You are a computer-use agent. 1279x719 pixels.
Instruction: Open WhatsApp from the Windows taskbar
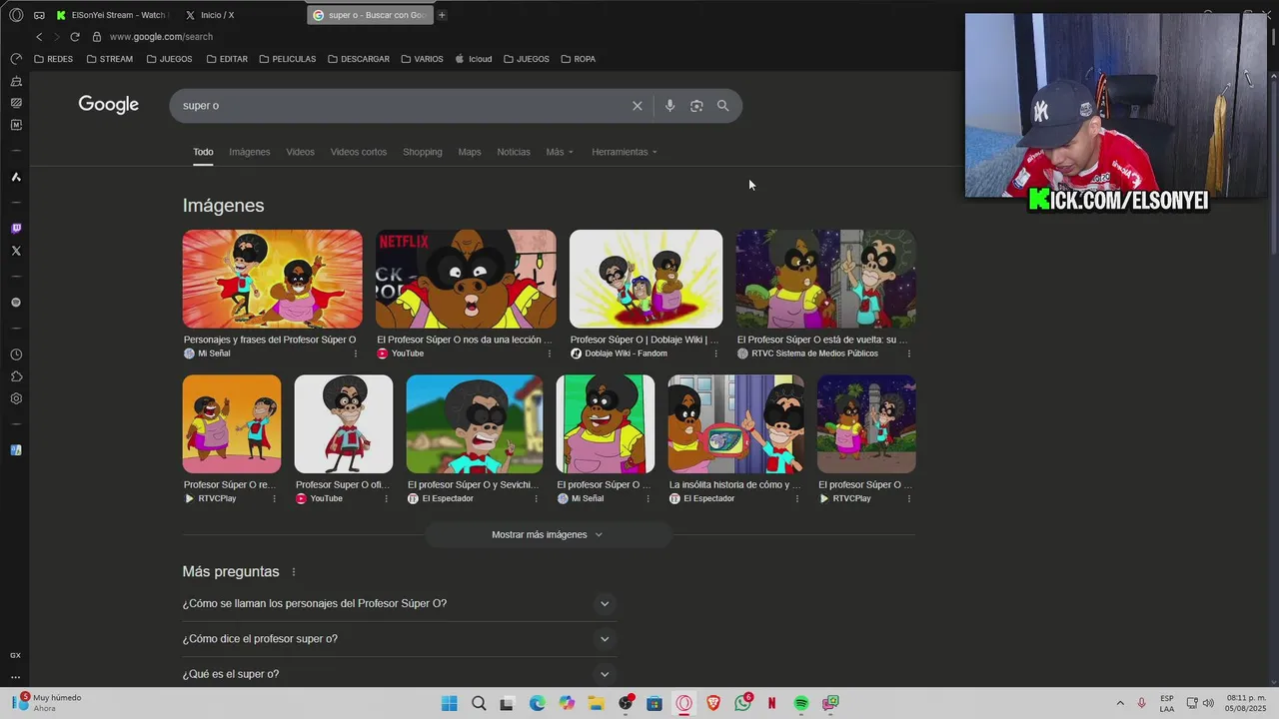point(743,704)
